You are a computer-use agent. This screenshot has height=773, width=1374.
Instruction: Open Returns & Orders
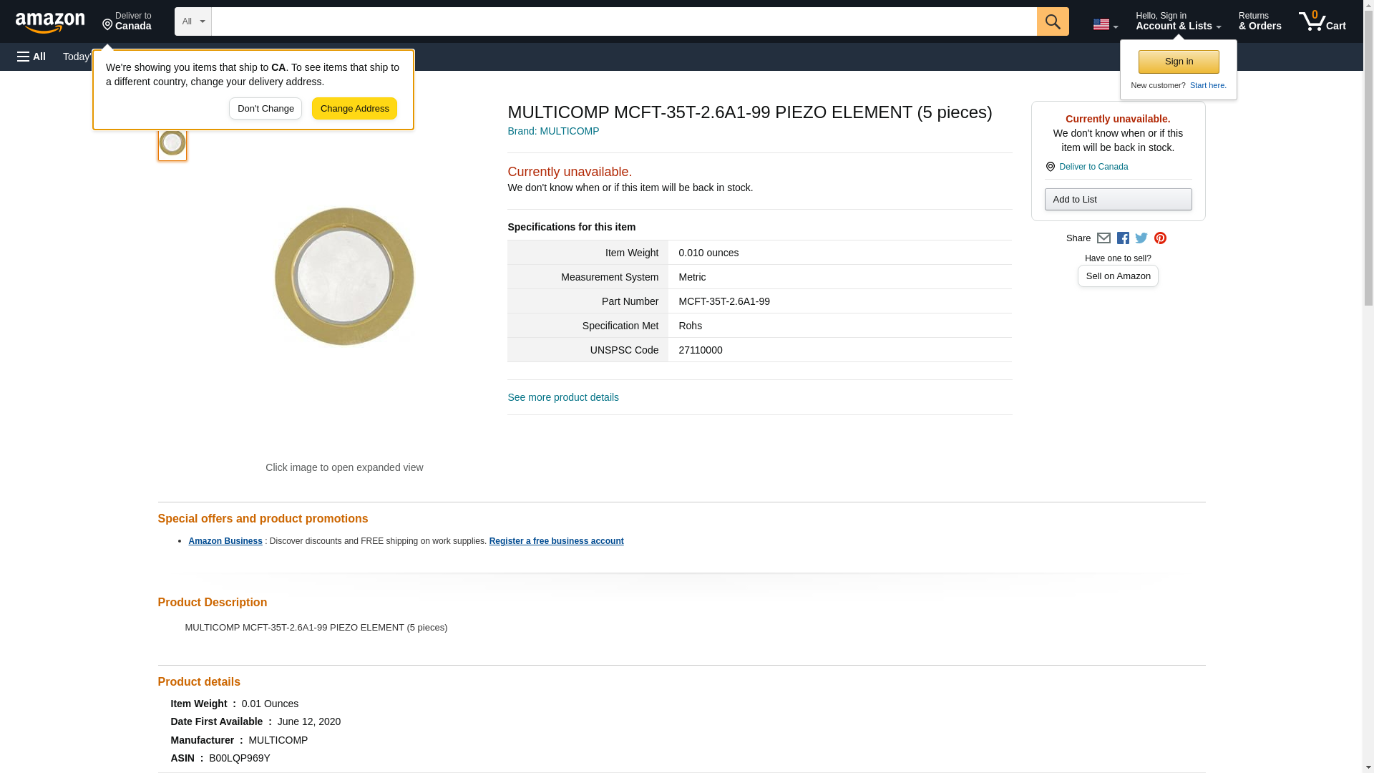click(x=1259, y=21)
